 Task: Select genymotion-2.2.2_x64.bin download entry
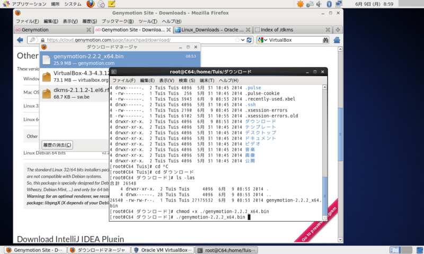[120, 59]
